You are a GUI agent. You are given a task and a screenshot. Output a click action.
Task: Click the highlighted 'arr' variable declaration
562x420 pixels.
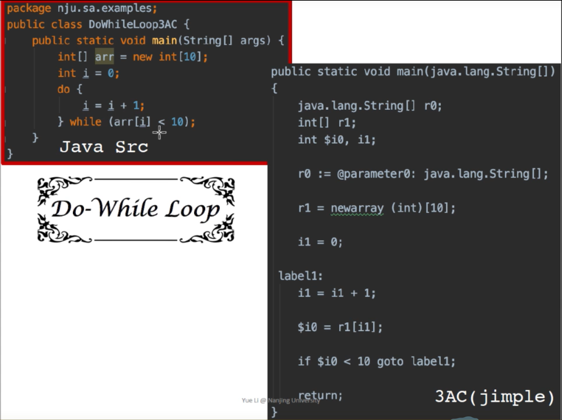click(x=105, y=57)
